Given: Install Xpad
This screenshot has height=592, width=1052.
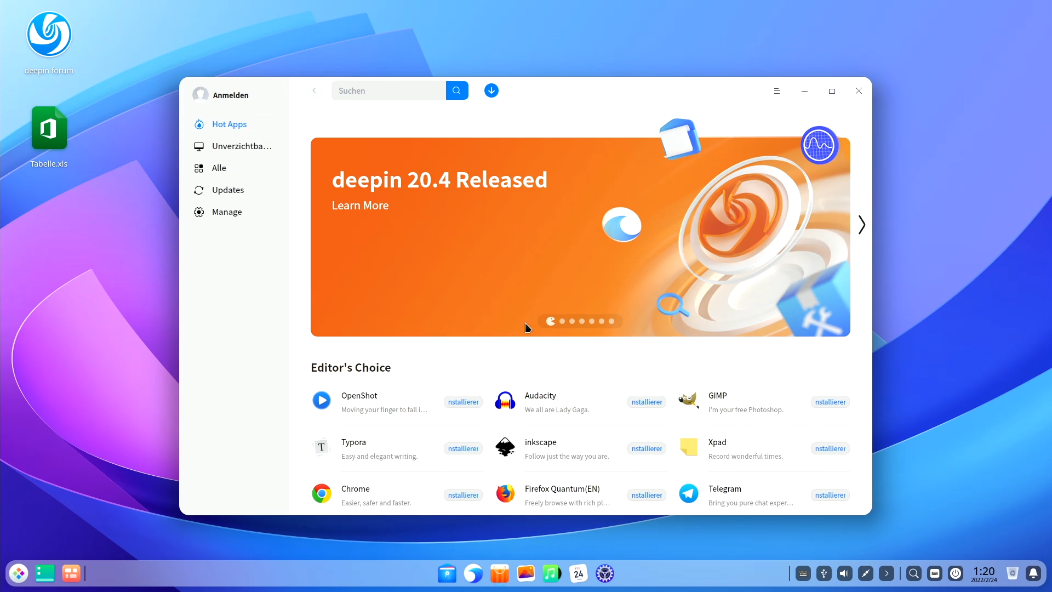Looking at the screenshot, I should click(x=830, y=448).
